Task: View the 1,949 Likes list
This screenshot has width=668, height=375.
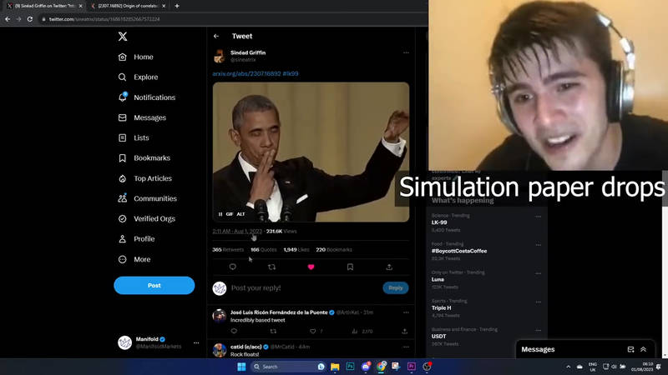Action: click(296, 249)
